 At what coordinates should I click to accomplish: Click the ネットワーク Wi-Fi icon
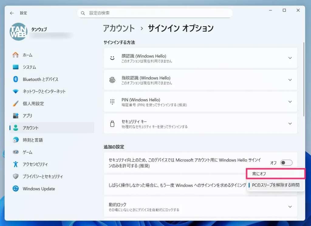(x=15, y=91)
